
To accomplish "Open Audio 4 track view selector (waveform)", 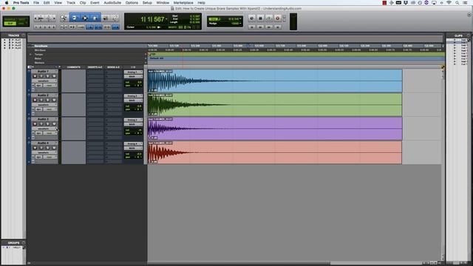I will 44,153.
